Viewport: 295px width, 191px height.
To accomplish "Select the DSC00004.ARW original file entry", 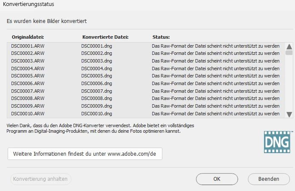I will point(28,68).
